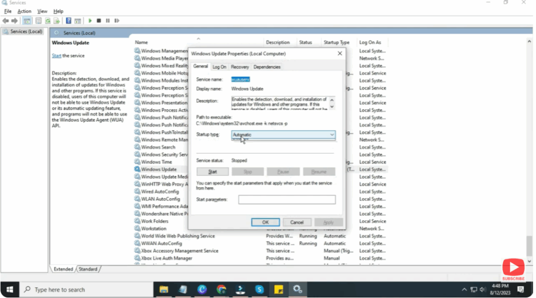Click the Back arrow in the toolbar
This screenshot has height=298, width=536.
pos(5,20)
